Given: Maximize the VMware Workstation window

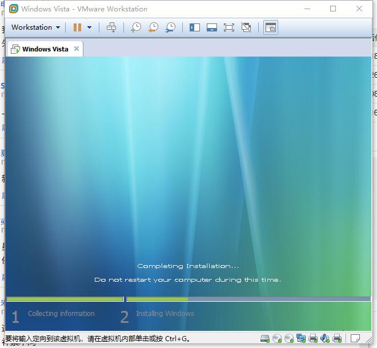Looking at the screenshot, I should coord(333,9).
